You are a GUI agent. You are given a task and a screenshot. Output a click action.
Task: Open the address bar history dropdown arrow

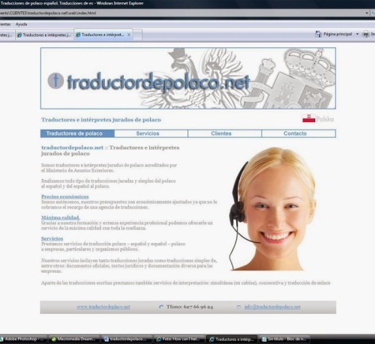[367, 13]
